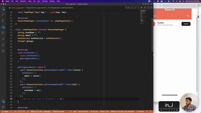Open the Edit menu
Image resolution: width=201 pixels, height=113 pixels.
coord(17,1)
